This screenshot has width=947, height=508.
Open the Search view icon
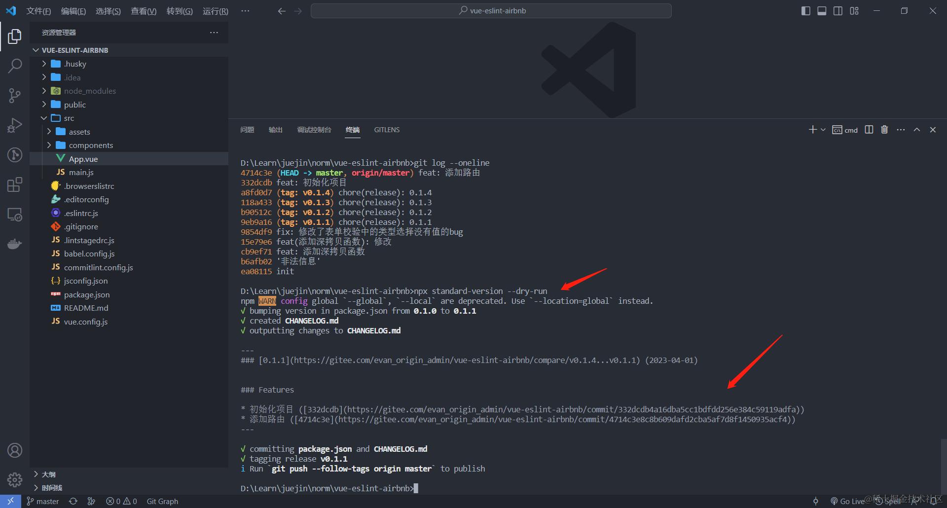coord(15,66)
